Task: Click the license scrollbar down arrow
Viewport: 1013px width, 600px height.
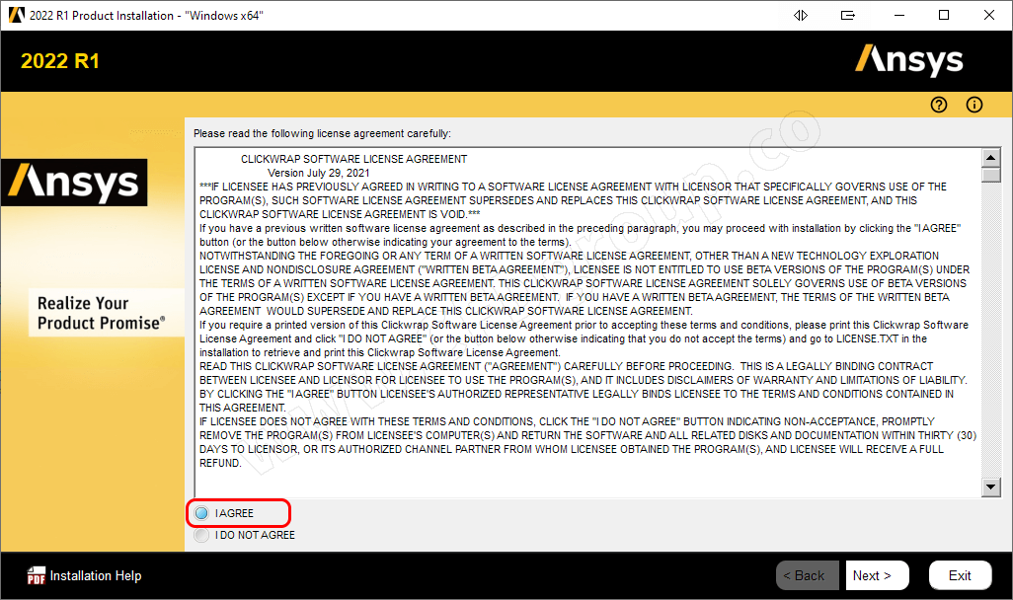Action: pyautogui.click(x=991, y=487)
